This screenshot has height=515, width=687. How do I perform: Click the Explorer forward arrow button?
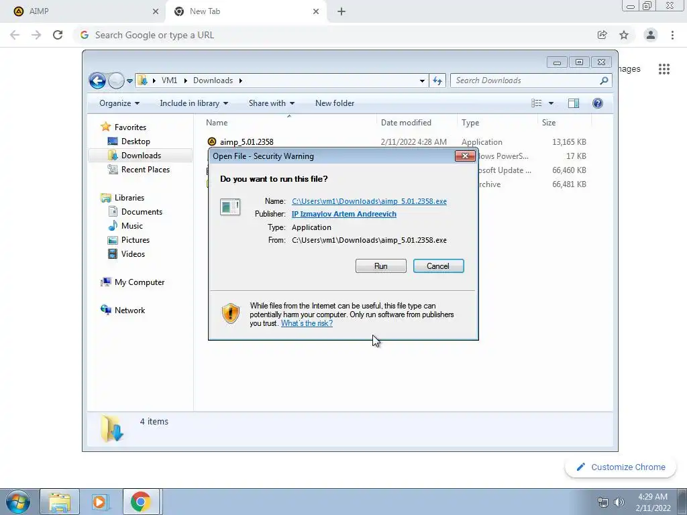tap(116, 80)
